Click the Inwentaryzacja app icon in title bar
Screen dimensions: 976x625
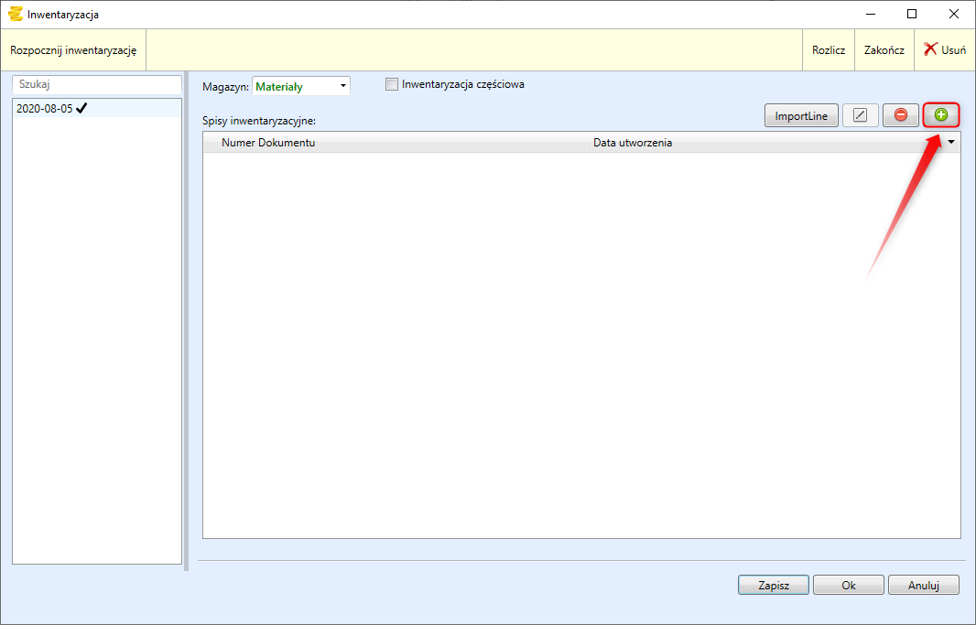tap(15, 14)
